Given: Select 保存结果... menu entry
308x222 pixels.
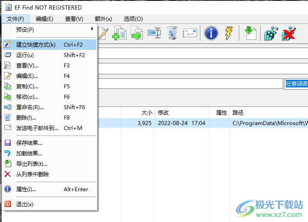Looking at the screenshot, I should (x=50, y=143).
